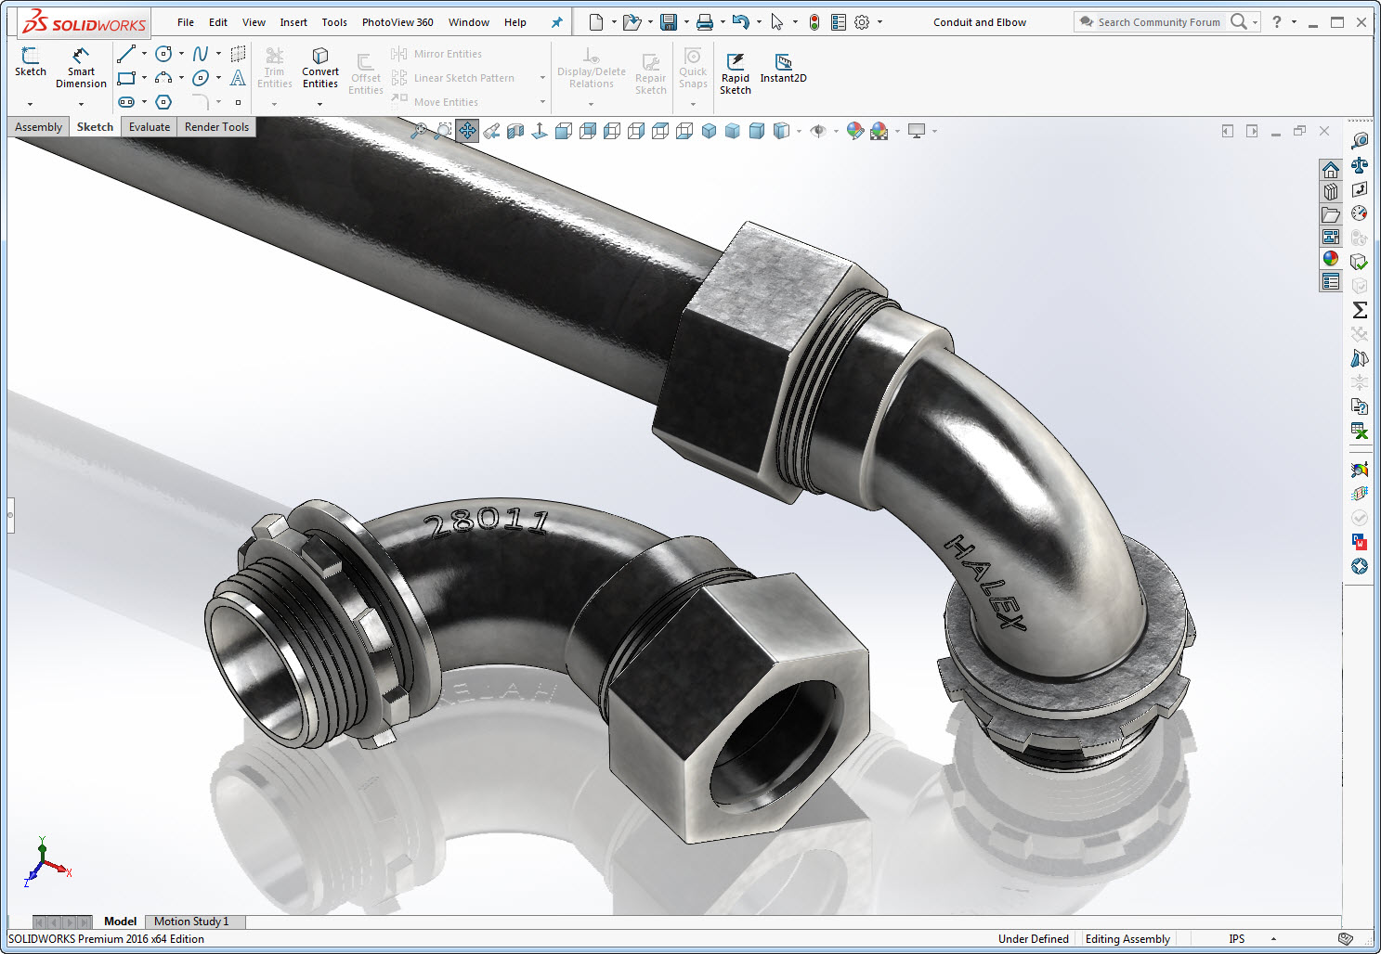Select the Arc sketch tool
Viewport: 1381px width, 954px height.
(163, 78)
